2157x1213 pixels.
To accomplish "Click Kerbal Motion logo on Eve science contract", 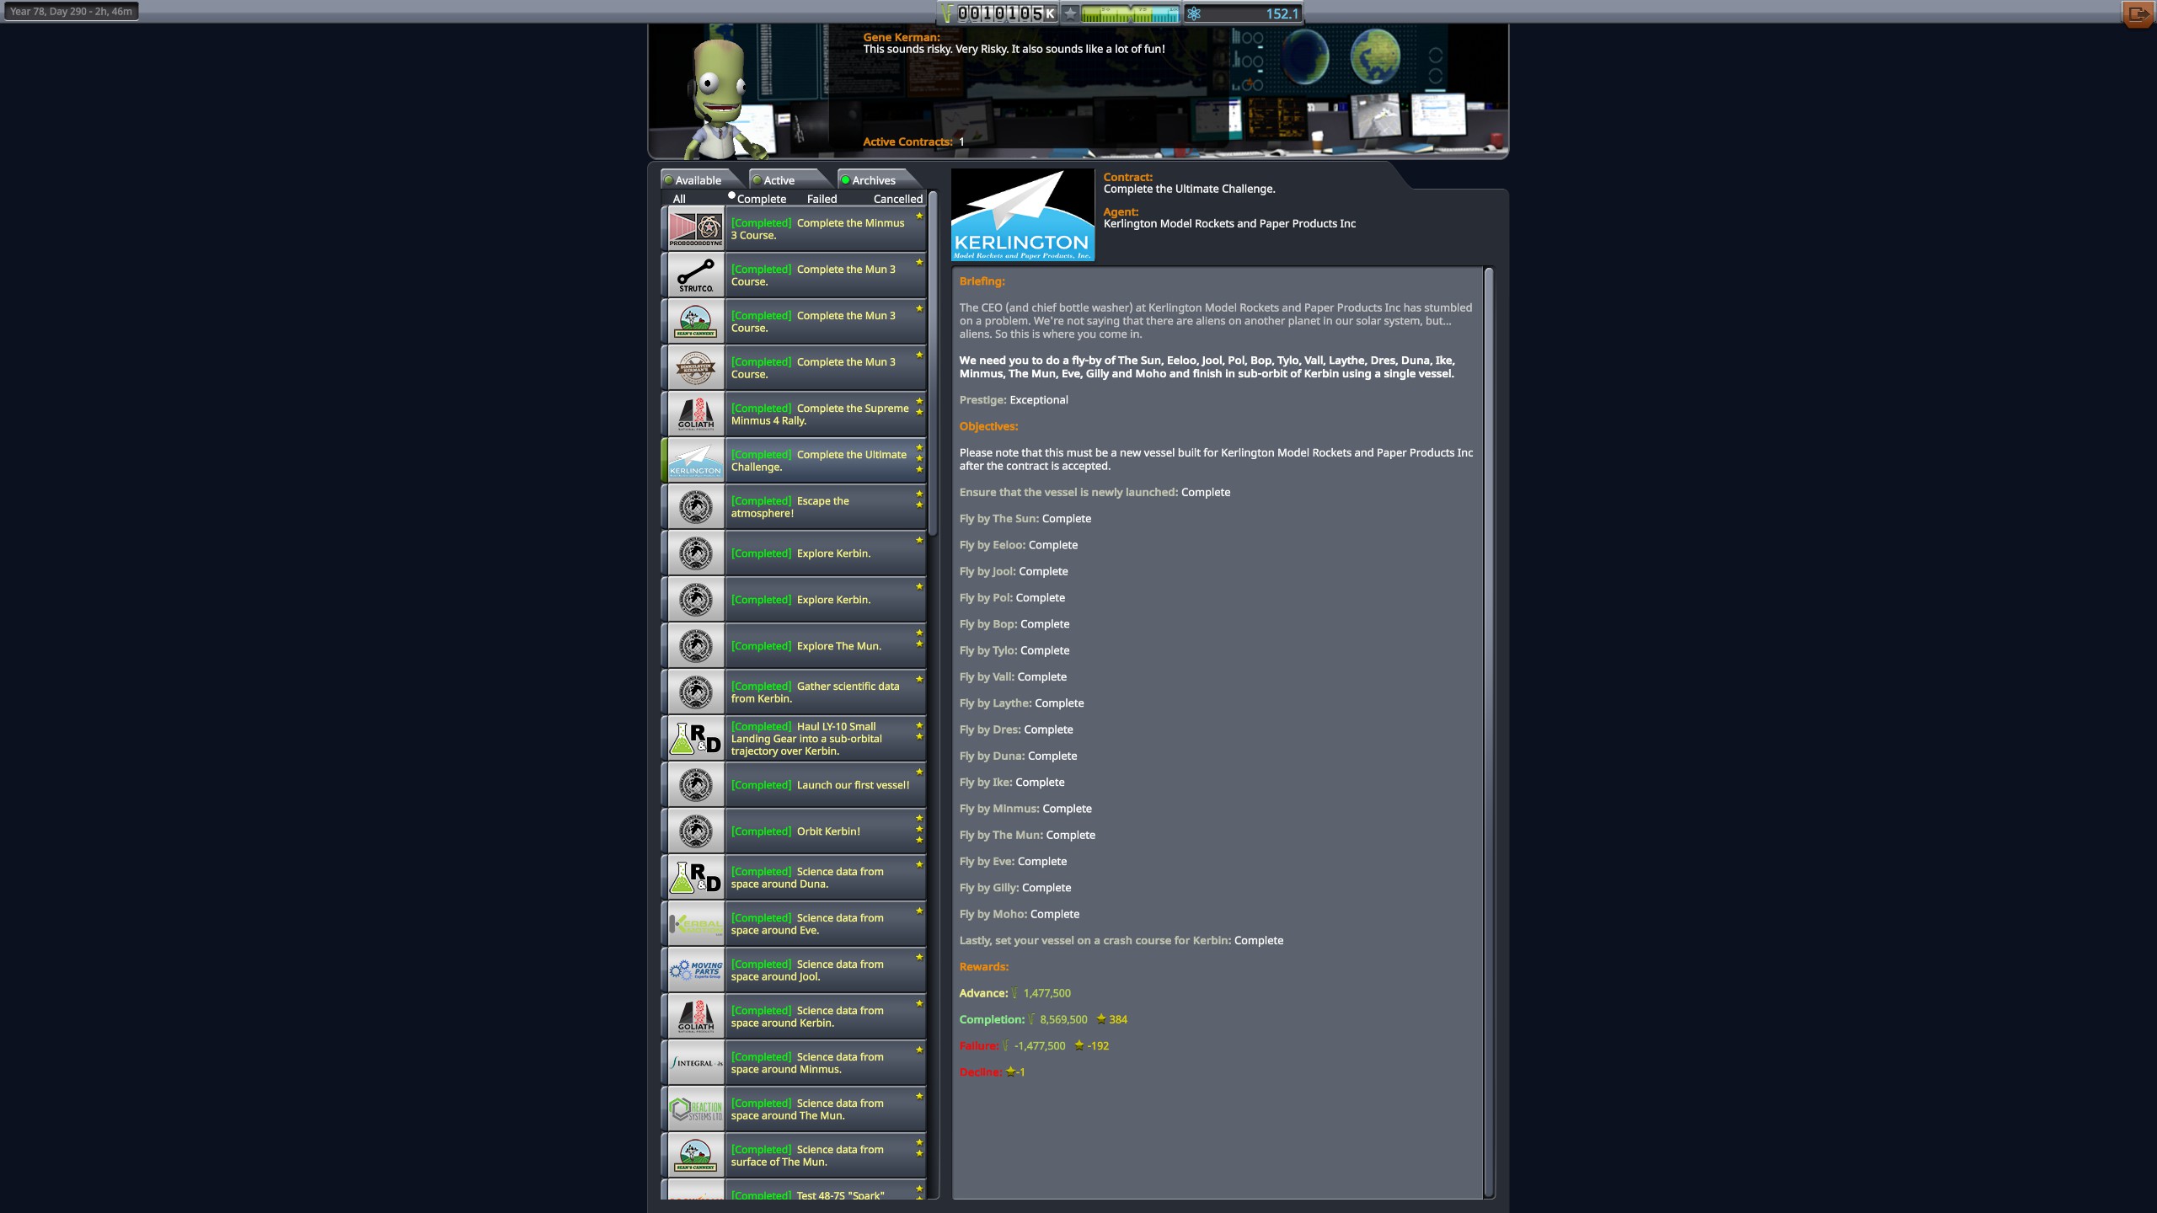I will pyautogui.click(x=695, y=924).
